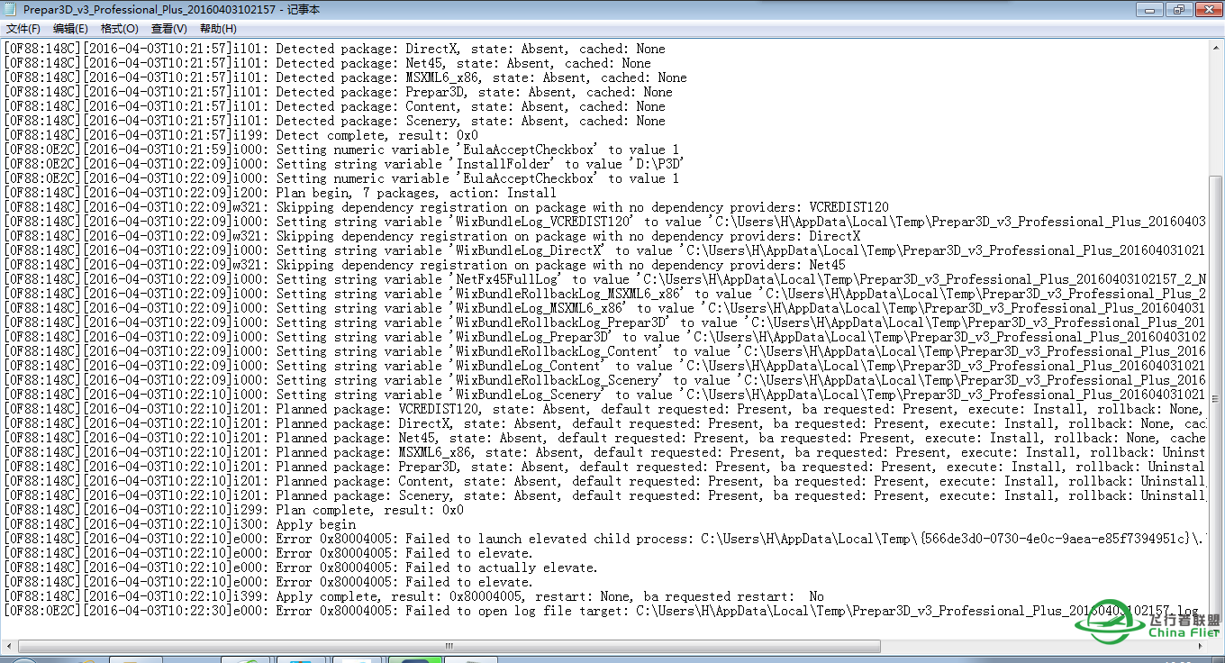The height and width of the screenshot is (663, 1225).
Task: Click the 'Planned package: DirectX' line
Action: [605, 423]
